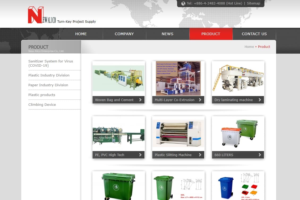The image size is (300, 200).
Task: Click the globe icon beside the telephone number
Action: [x=183, y=3]
